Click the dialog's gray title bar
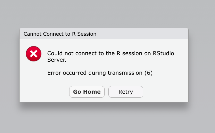Viewport: 215px width, 133px height. pyautogui.click(x=142, y=34)
